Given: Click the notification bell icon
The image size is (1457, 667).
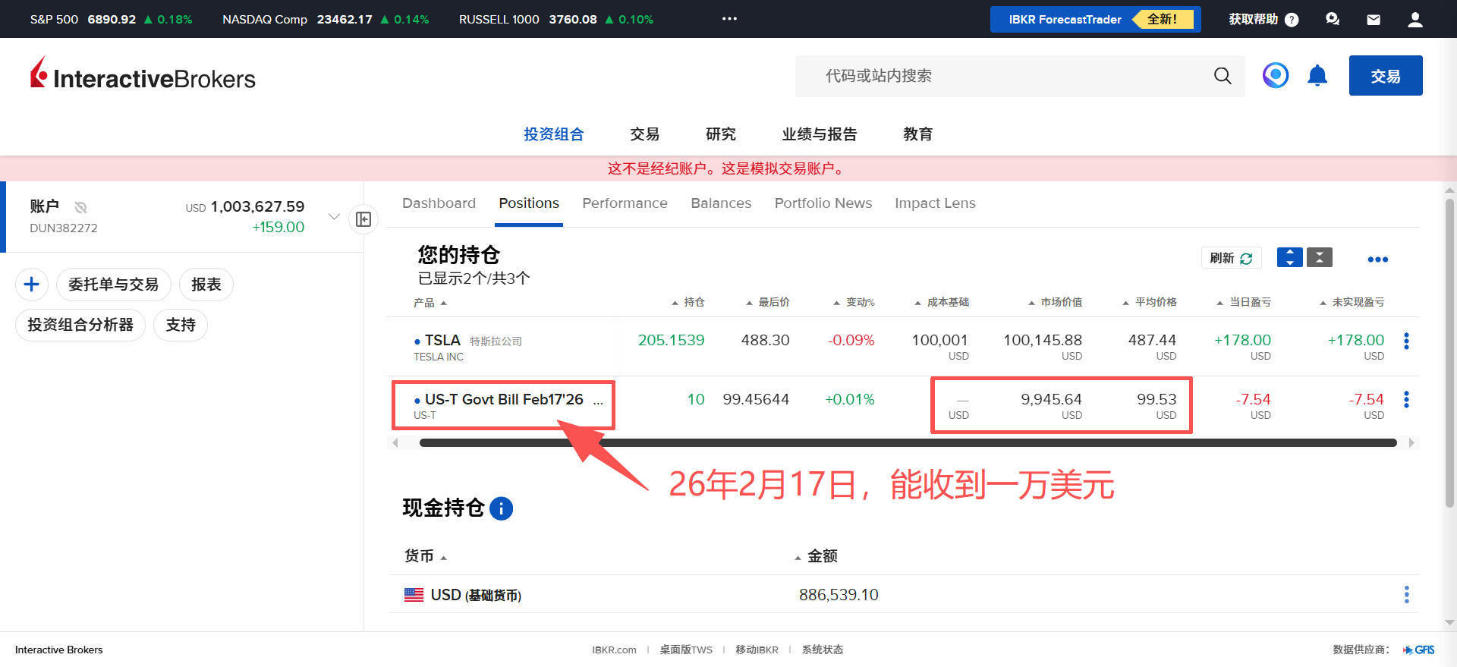Looking at the screenshot, I should (1317, 76).
